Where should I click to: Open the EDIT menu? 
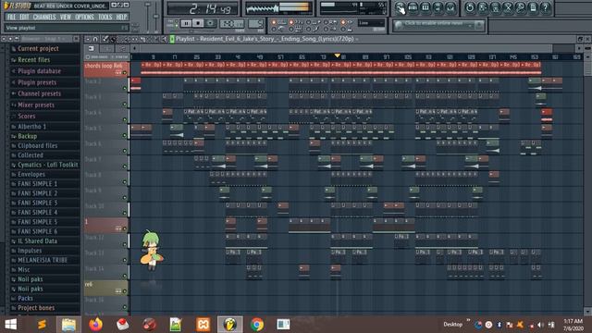click(x=24, y=17)
